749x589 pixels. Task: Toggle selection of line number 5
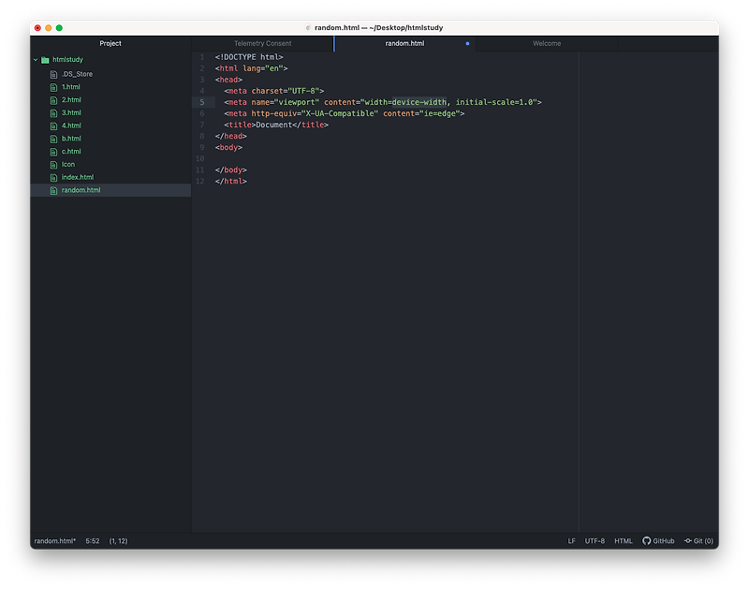tap(201, 101)
